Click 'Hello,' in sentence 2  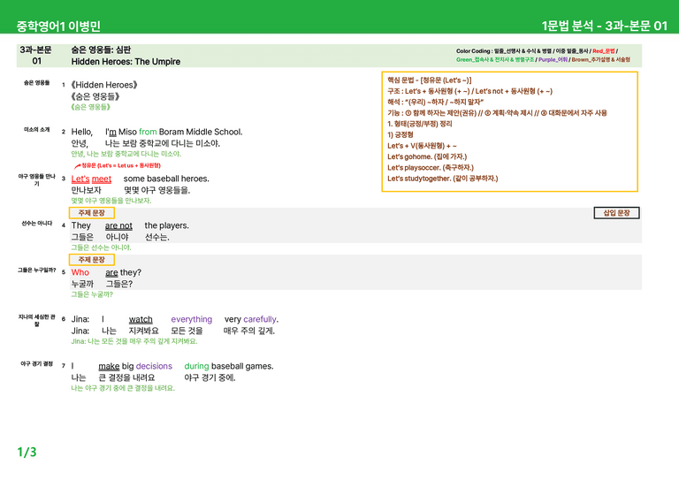pos(82,132)
